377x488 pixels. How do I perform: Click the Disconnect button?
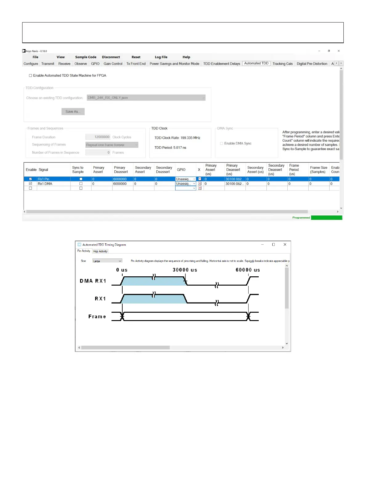click(111, 57)
